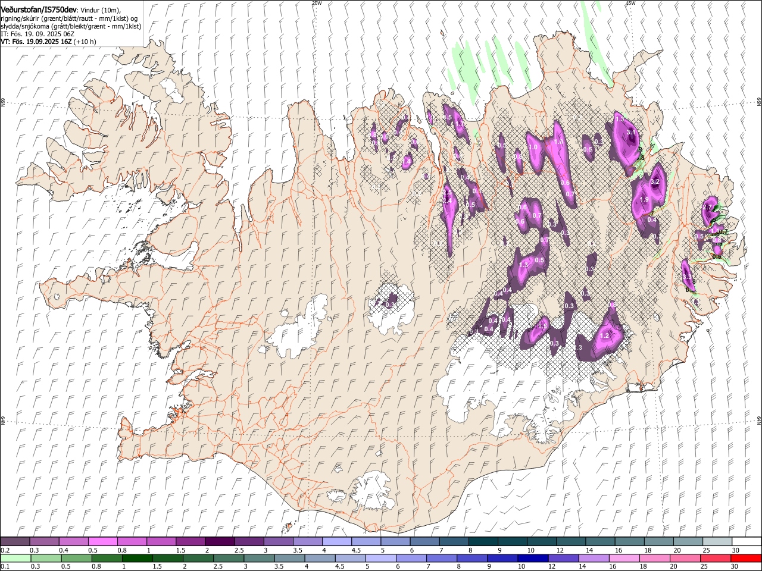Pick lower legend dark green swatch between 1 and 1.5
Screen dimensions: 762x571
[137, 559]
